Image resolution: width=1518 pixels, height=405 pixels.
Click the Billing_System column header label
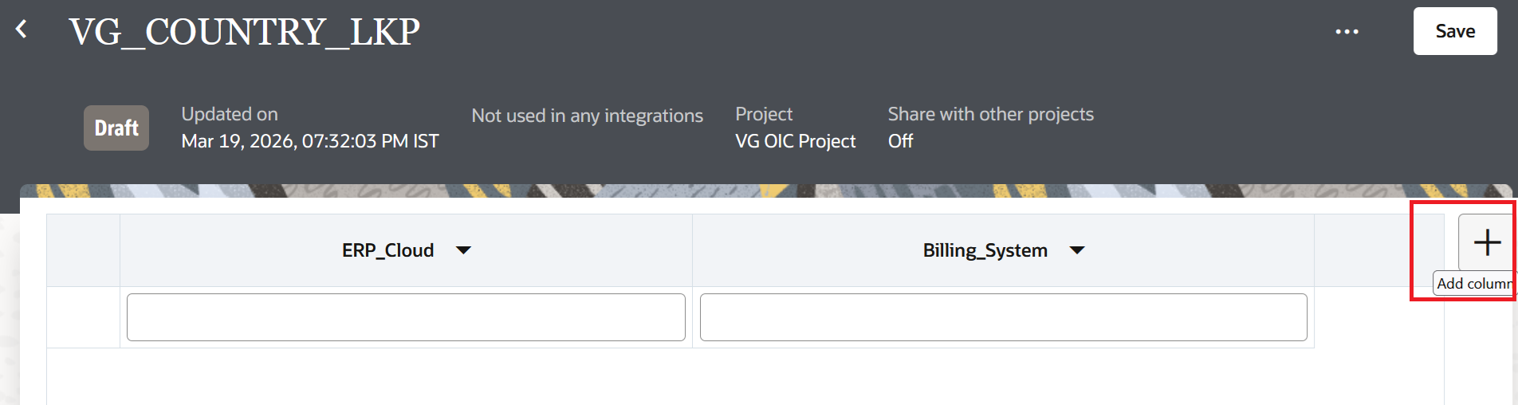[x=985, y=250]
